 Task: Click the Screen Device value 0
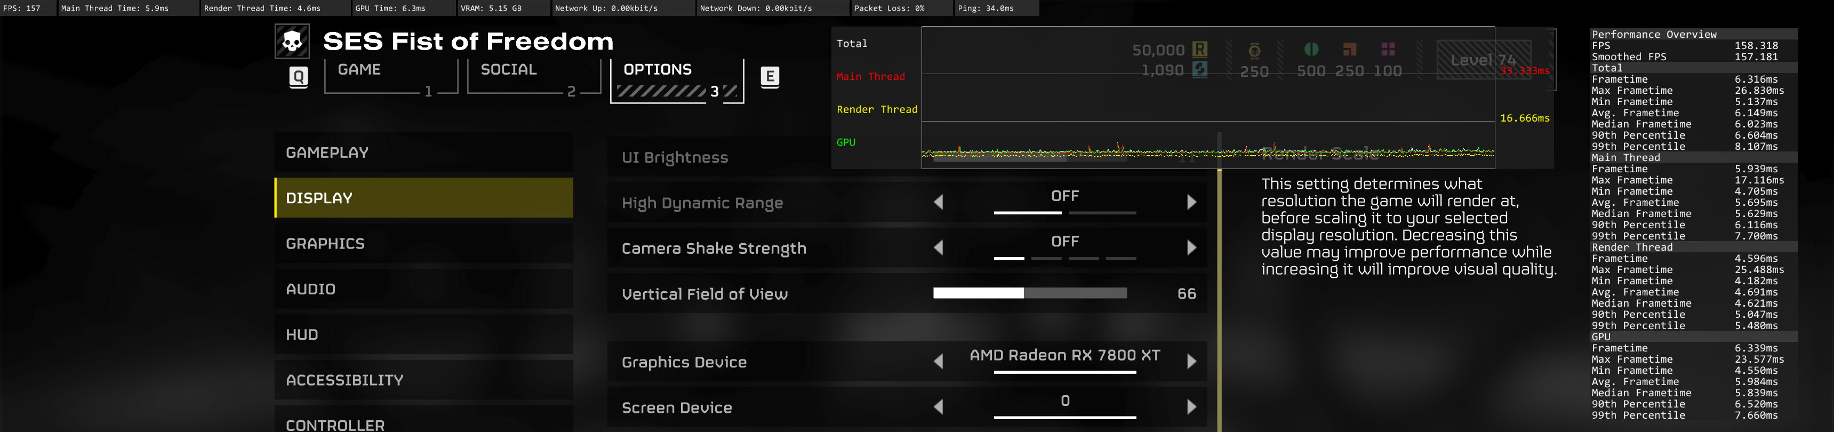[x=1065, y=401]
